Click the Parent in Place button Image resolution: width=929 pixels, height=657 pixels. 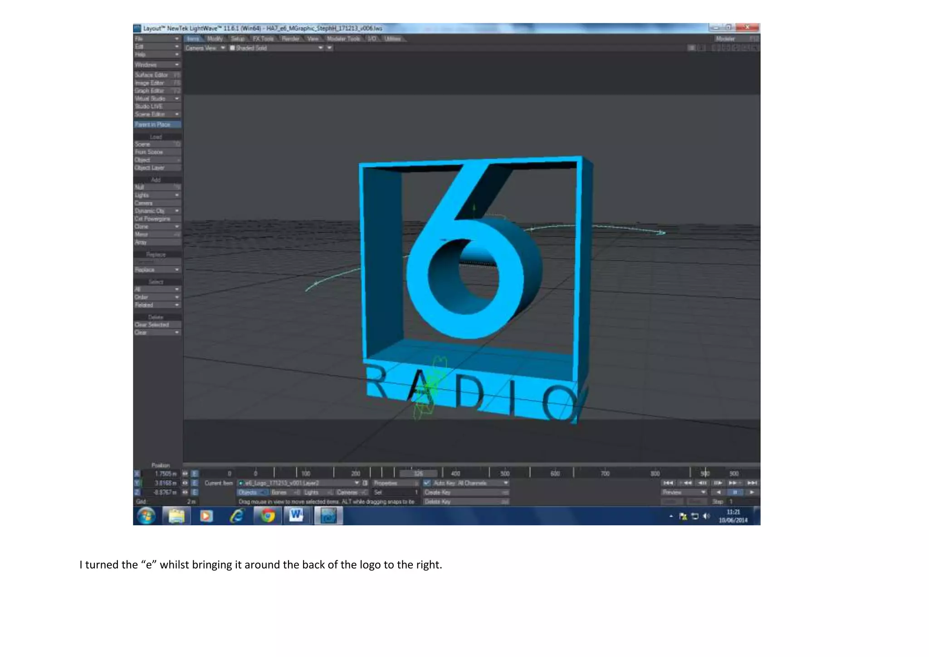(157, 124)
